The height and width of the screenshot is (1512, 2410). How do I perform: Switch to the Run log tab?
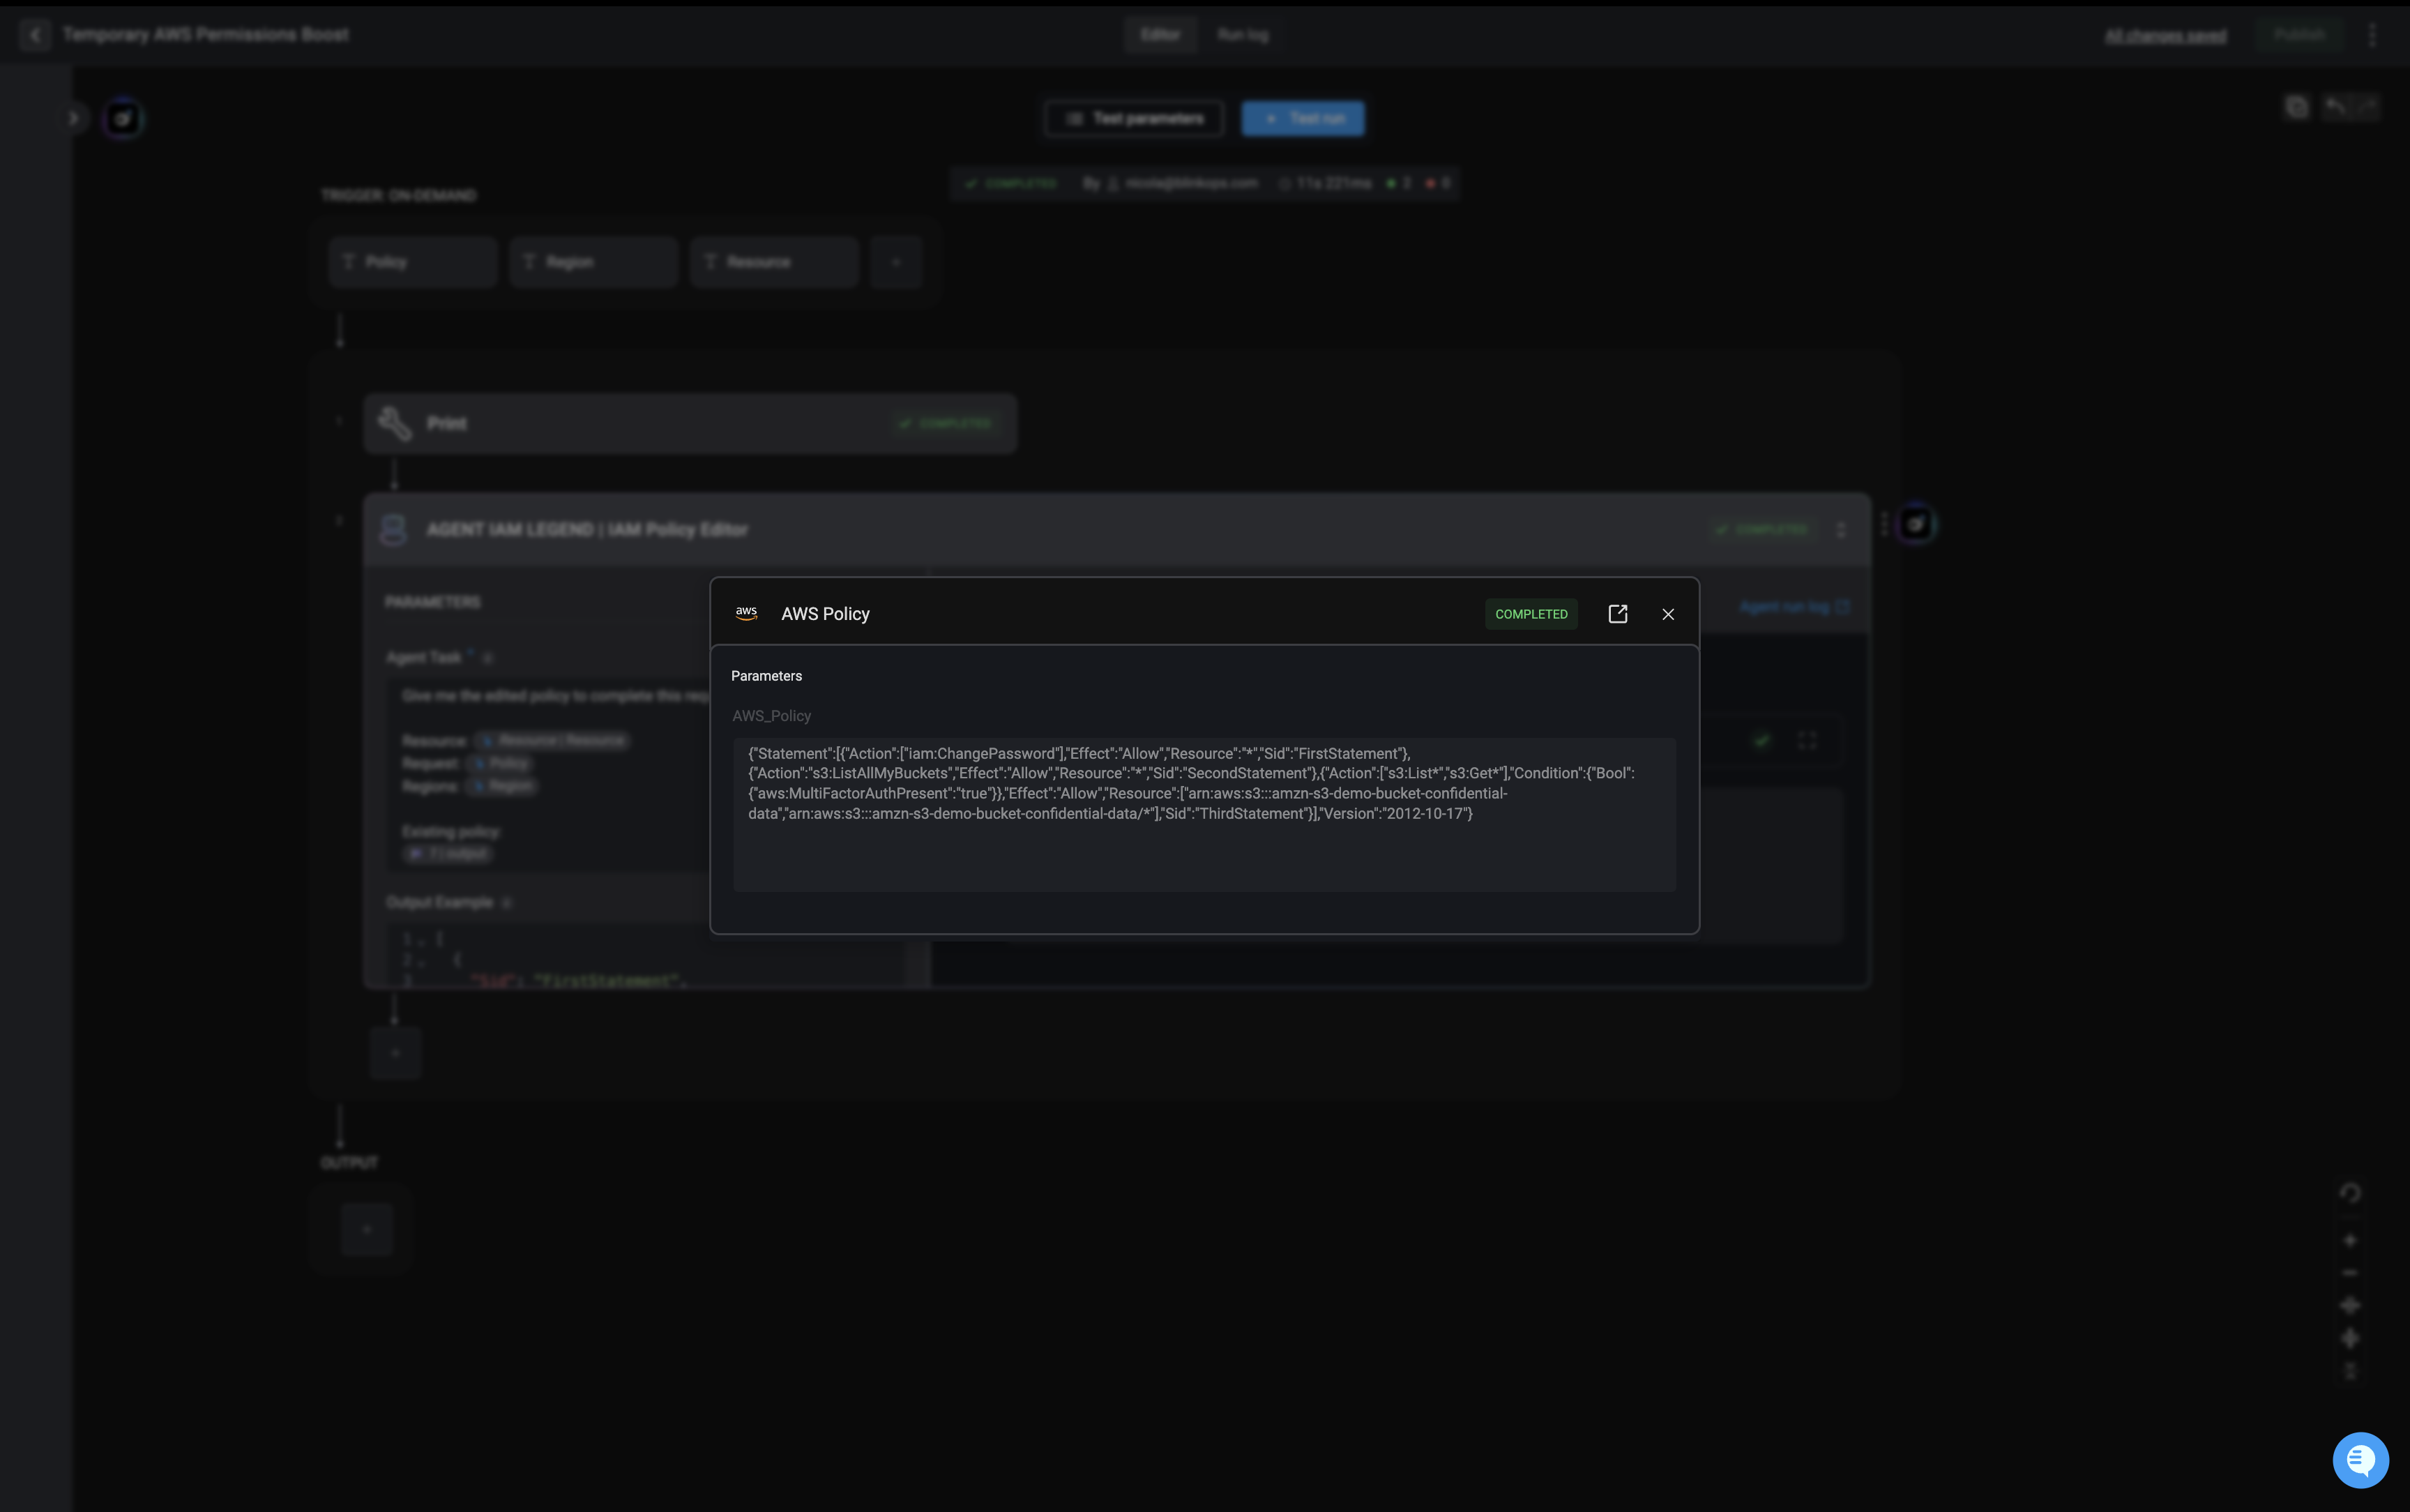click(1243, 35)
